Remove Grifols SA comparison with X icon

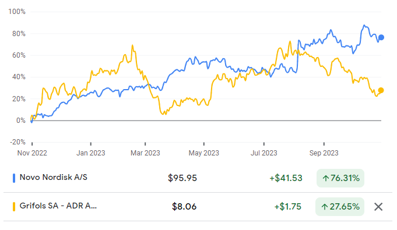coord(378,207)
